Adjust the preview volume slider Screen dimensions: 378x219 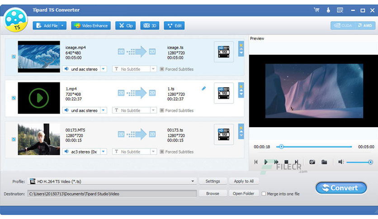pyautogui.click(x=359, y=162)
